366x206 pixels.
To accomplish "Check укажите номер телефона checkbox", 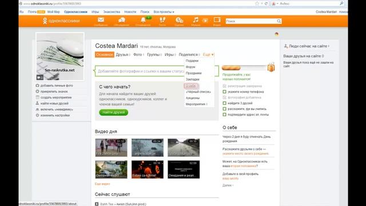I will point(225,92).
